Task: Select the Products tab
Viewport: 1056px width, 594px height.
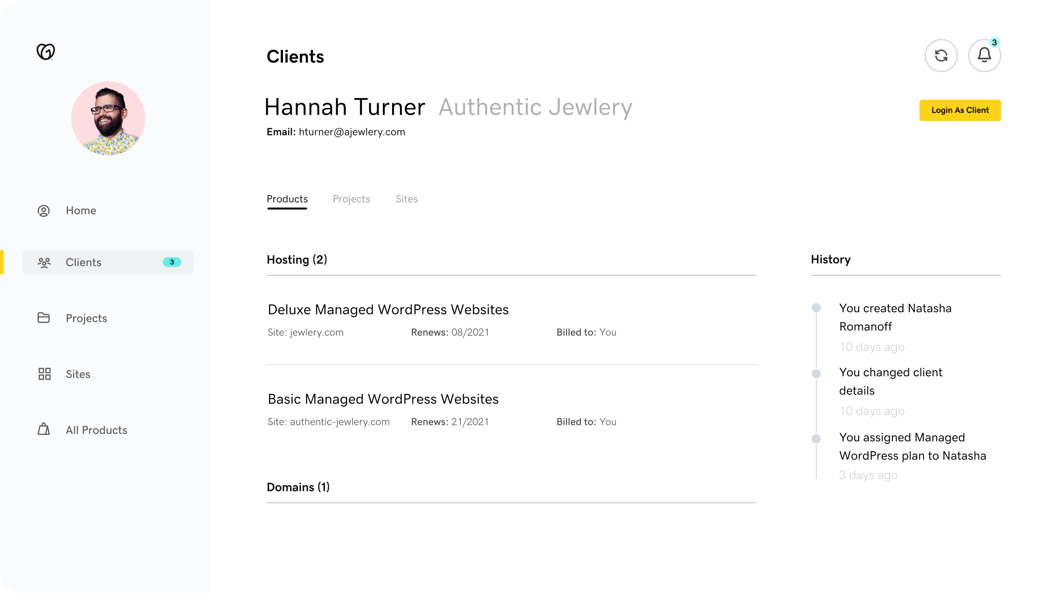Action: coord(287,199)
